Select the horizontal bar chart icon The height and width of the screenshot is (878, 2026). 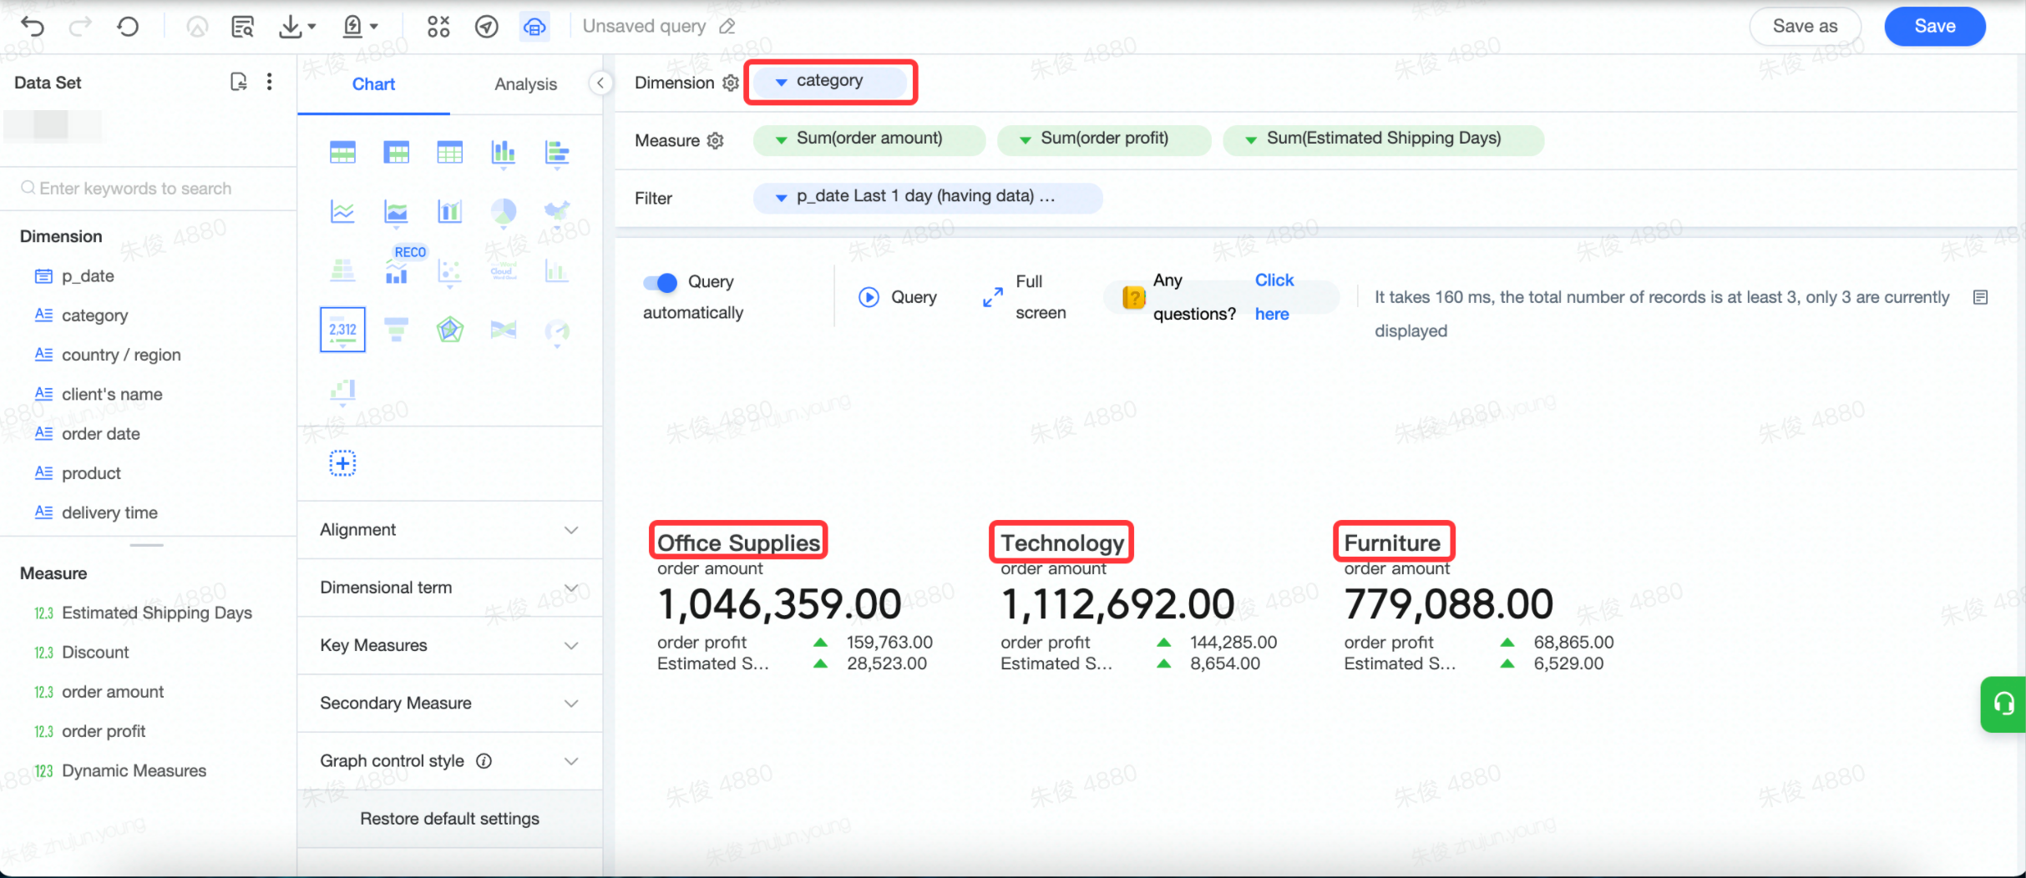pos(556,153)
